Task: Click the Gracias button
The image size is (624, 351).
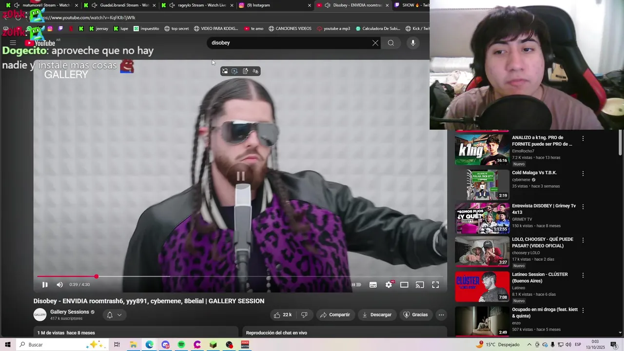Action: [416, 315]
